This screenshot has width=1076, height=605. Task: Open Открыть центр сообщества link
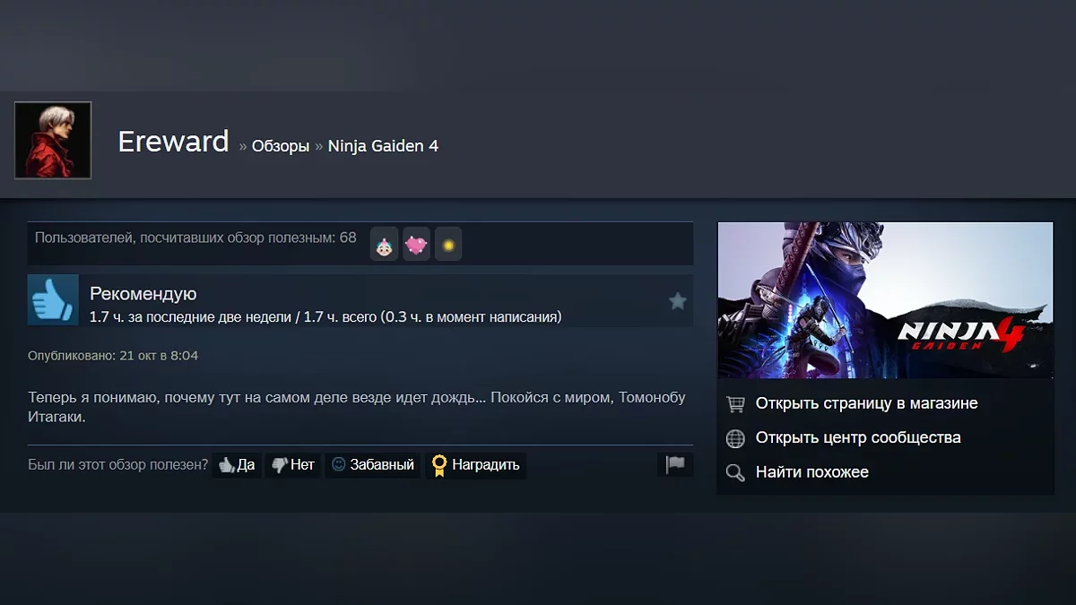pyautogui.click(x=858, y=437)
